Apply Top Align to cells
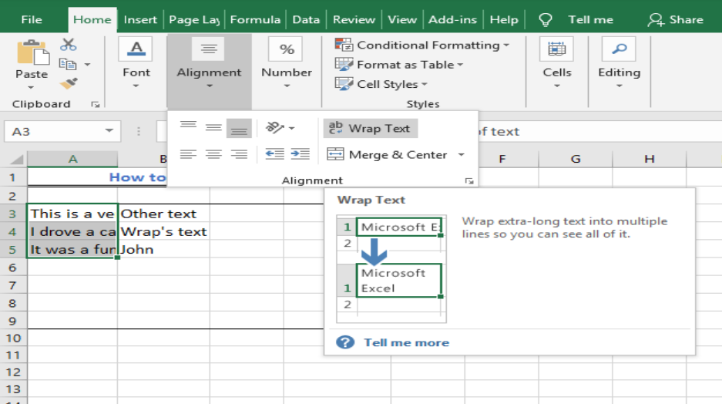 (188, 128)
